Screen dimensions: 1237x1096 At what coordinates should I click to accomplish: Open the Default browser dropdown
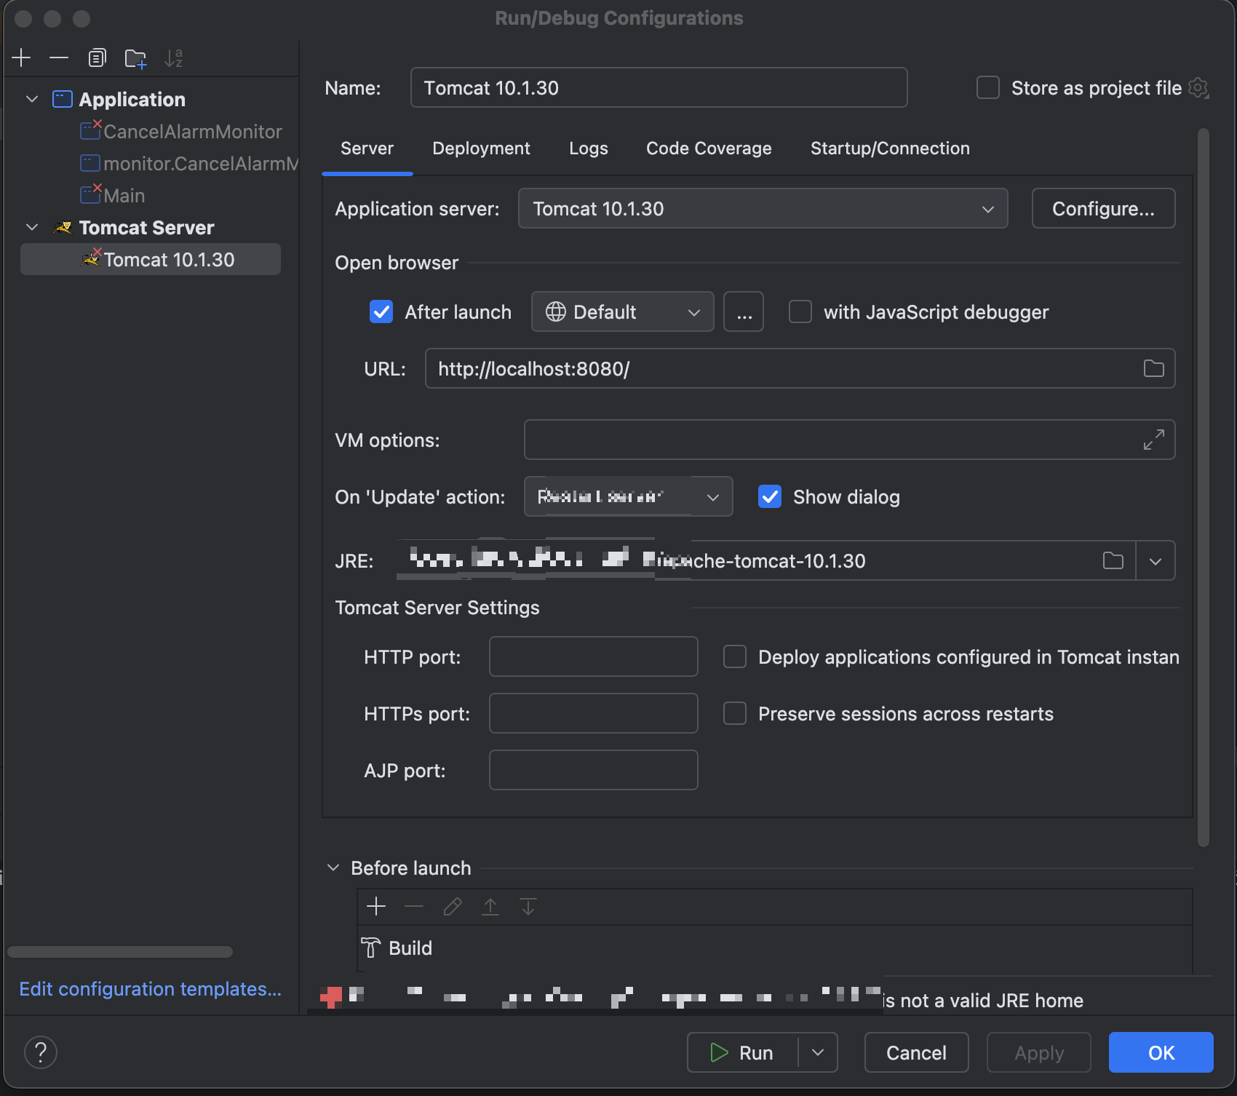click(x=623, y=312)
